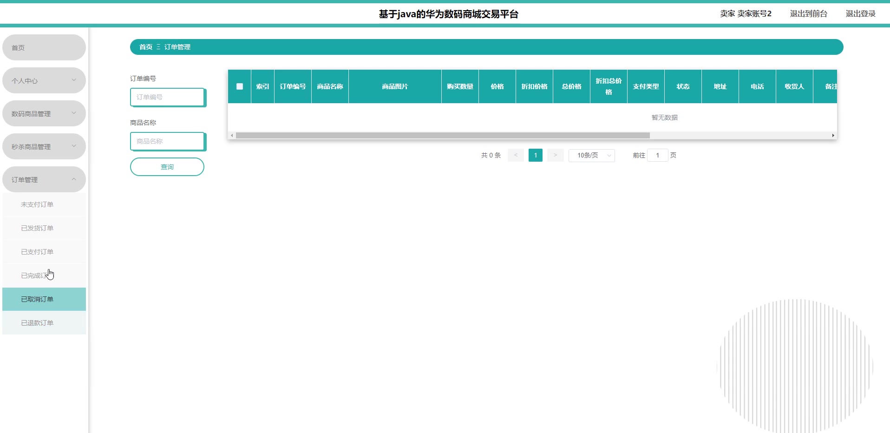Open the 10条/页 page size dropdown
This screenshot has width=890, height=433.
(592, 155)
